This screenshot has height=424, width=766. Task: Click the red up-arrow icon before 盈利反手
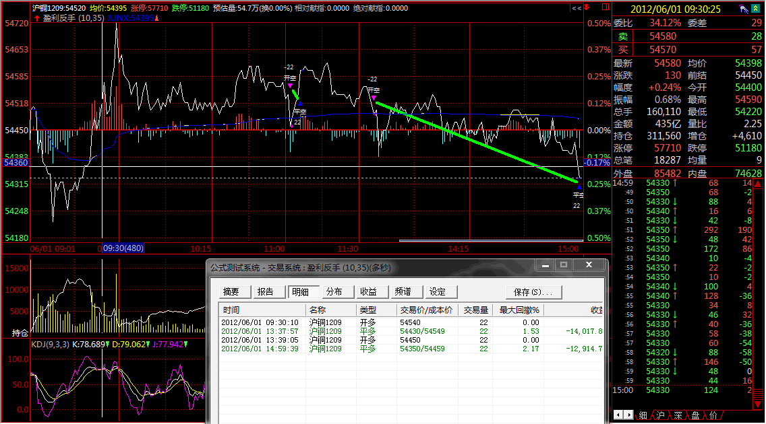(37, 18)
